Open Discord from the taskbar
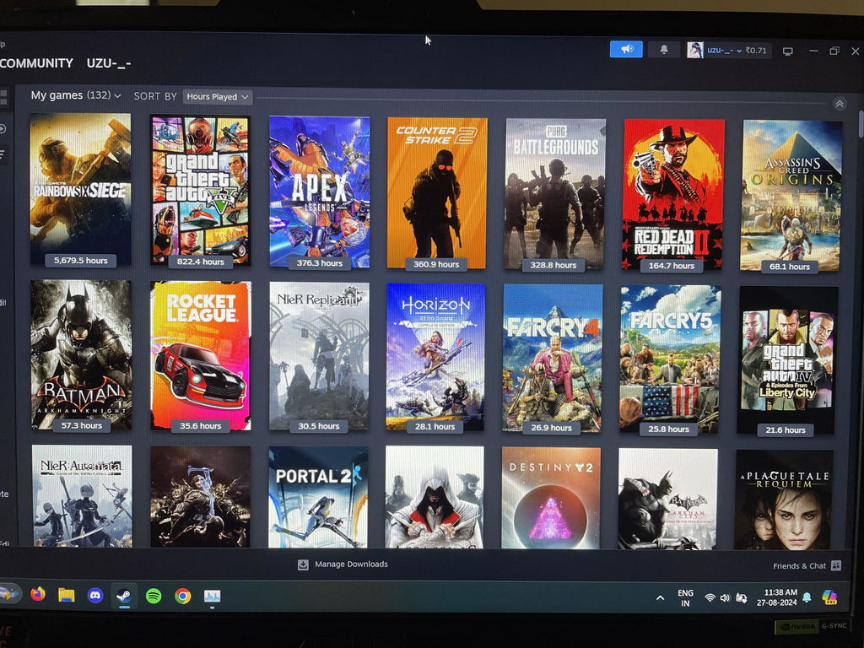Screen dimensions: 864x648 point(95,596)
